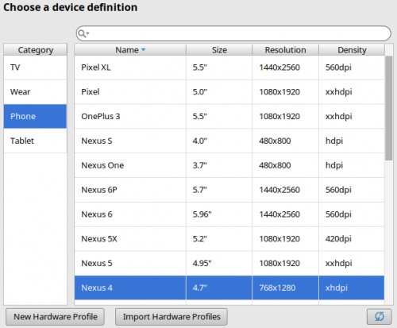This screenshot has height=328, width=397.
Task: Select the Nexus One device row
Action: click(229, 165)
